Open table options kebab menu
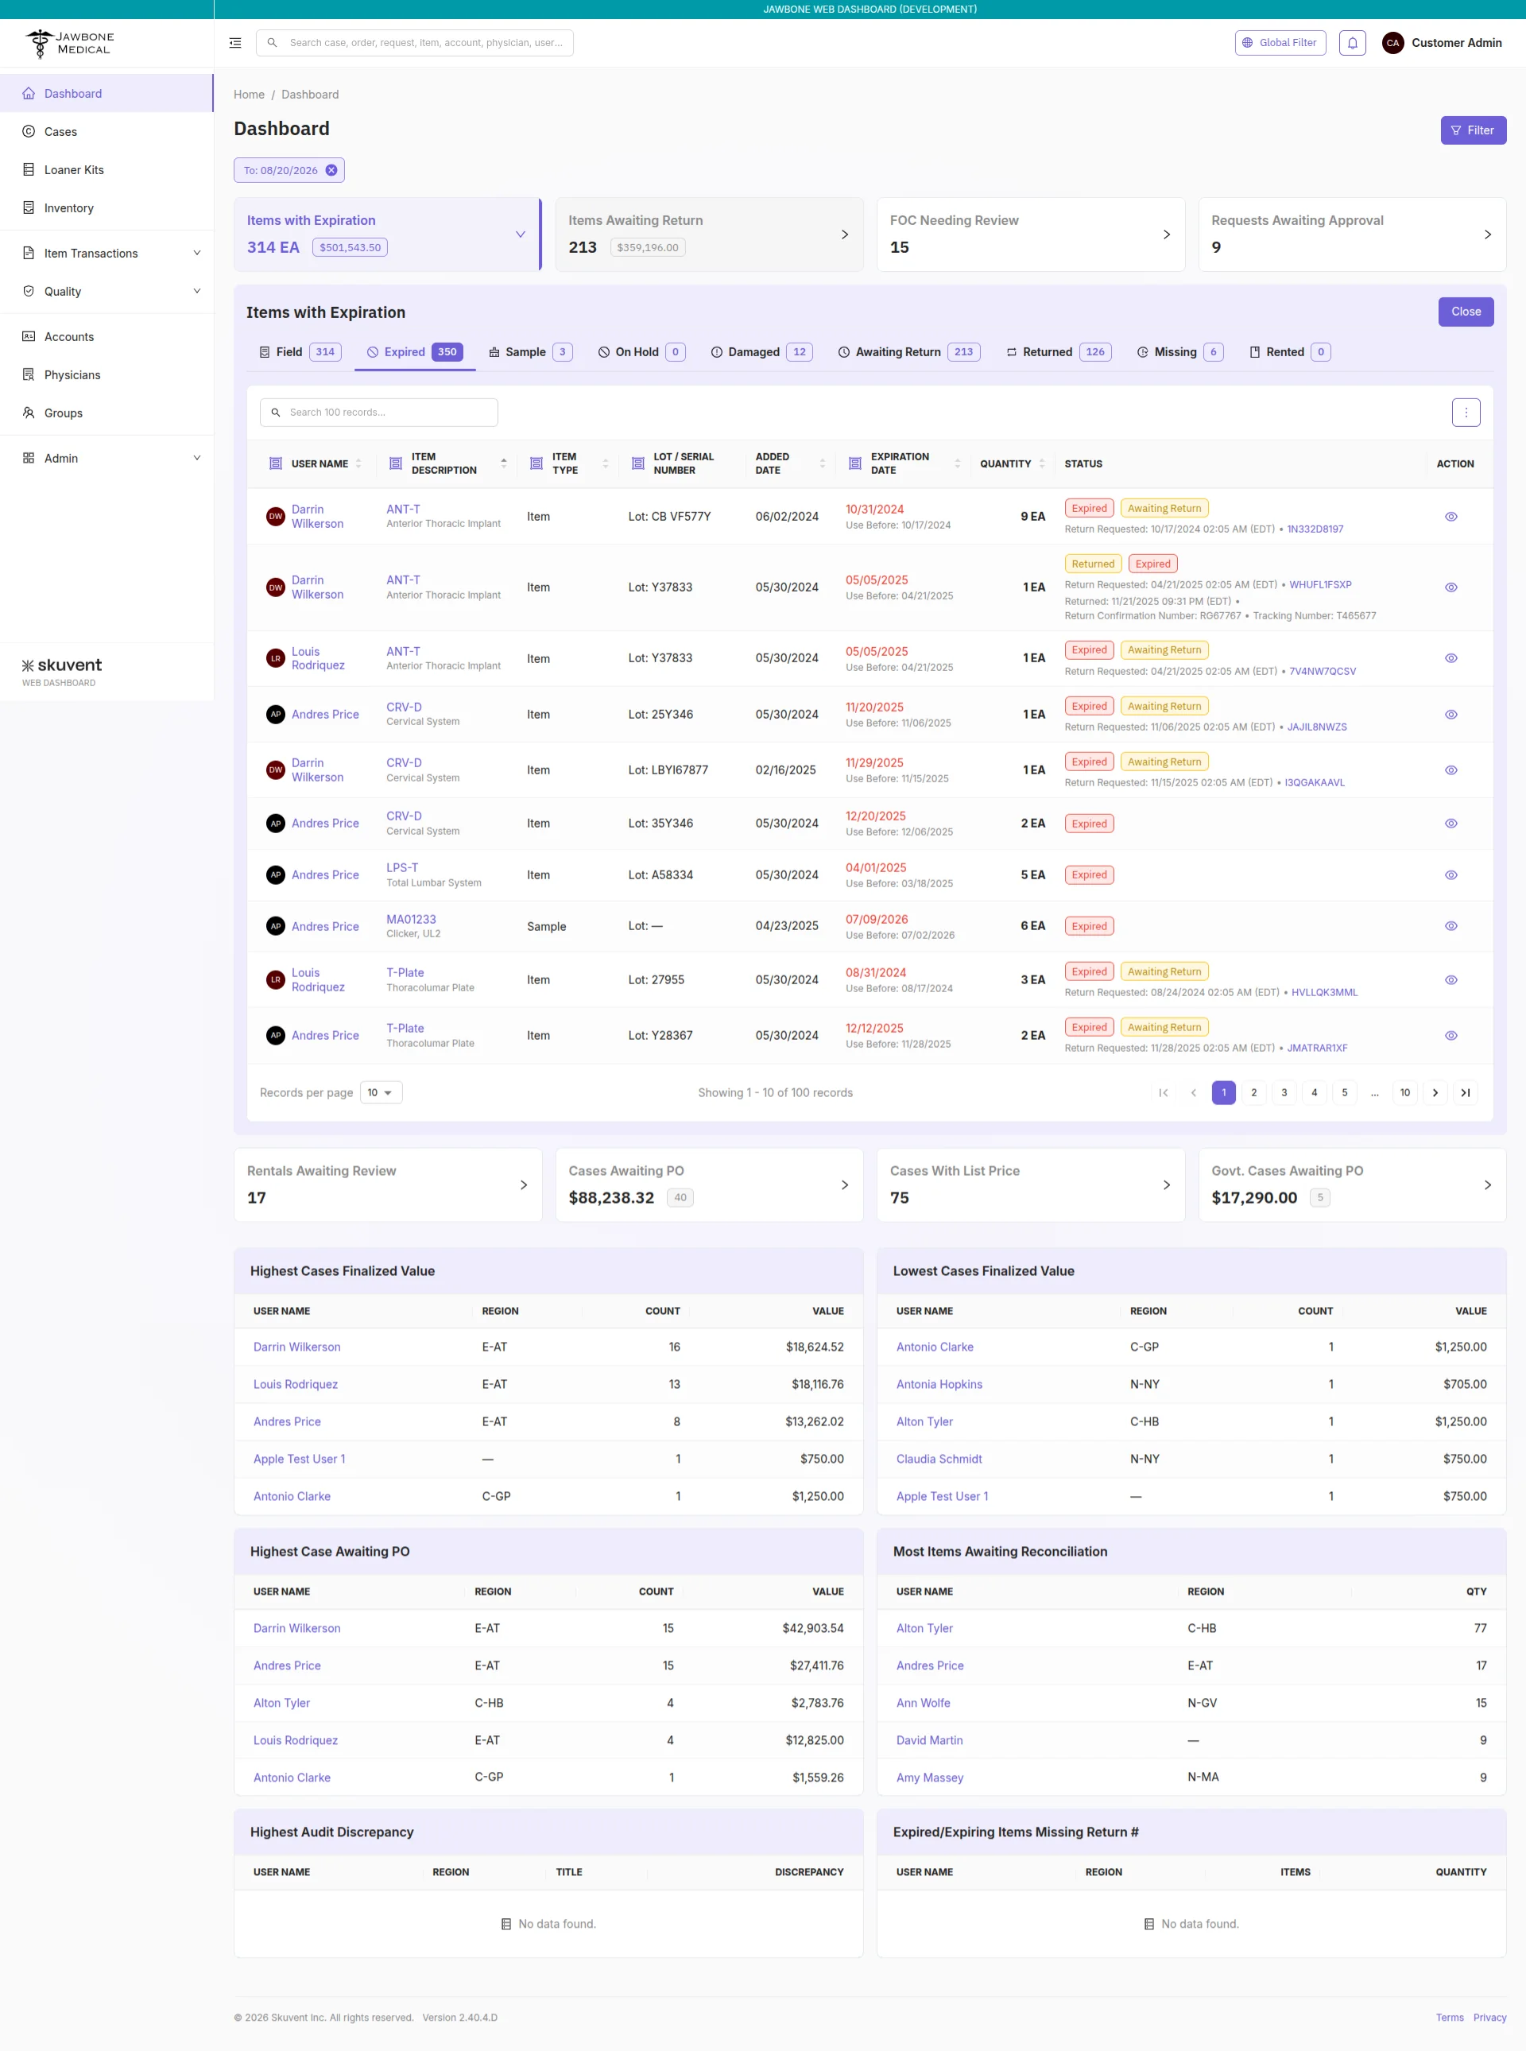 pyautogui.click(x=1466, y=412)
